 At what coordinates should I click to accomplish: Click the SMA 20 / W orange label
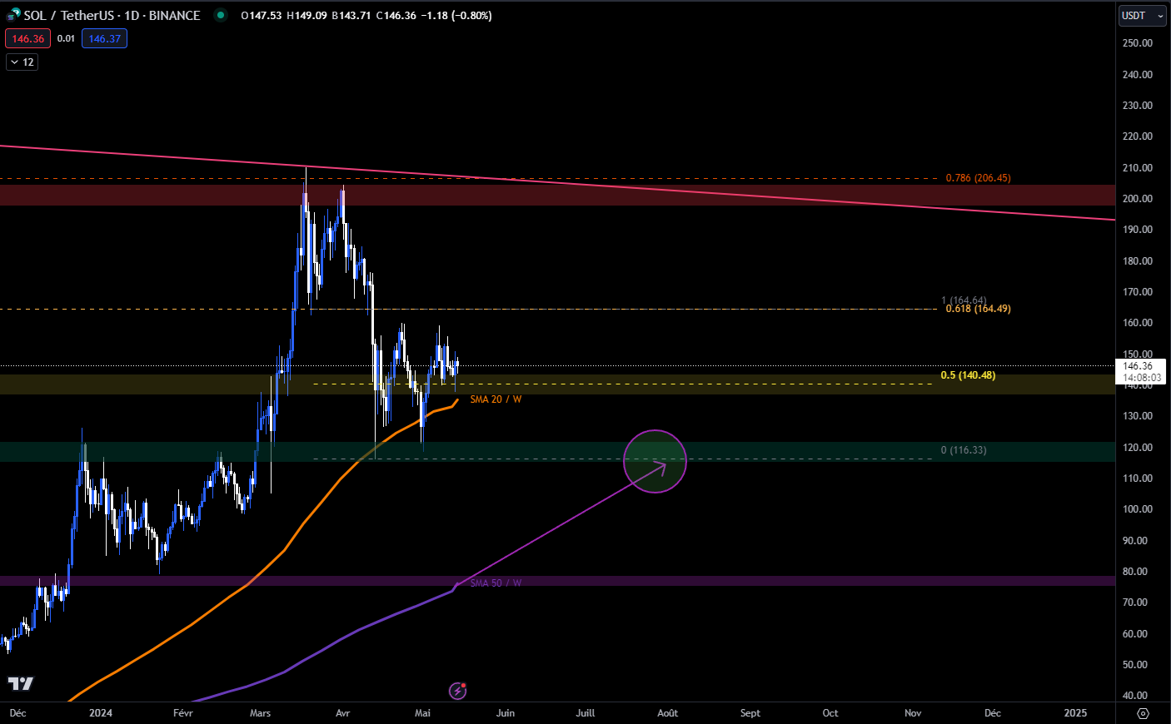(x=496, y=399)
